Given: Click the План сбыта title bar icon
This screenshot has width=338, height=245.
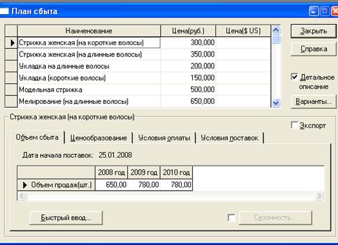Looking at the screenshot, I should [4, 11].
